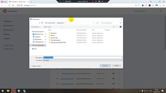
Task: Open File Explorer from taskbar
Action: pyautogui.click(x=8, y=91)
